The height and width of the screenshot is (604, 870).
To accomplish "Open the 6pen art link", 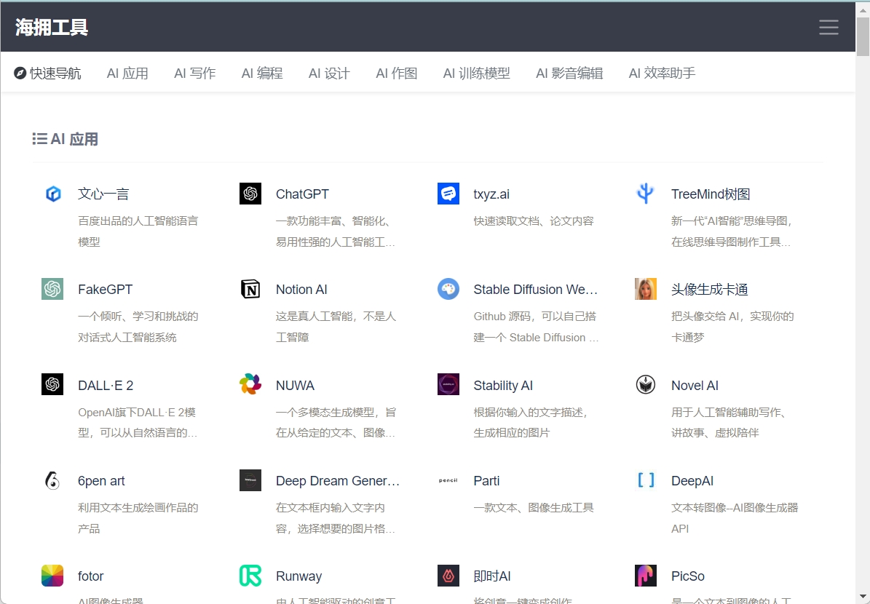I will pyautogui.click(x=101, y=481).
